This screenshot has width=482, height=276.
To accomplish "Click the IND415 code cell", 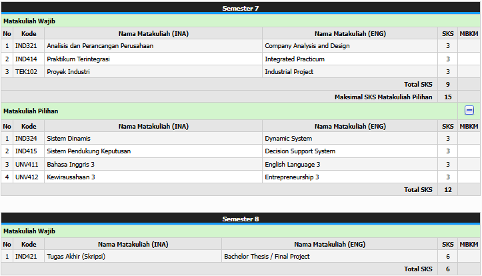I will tap(25, 151).
